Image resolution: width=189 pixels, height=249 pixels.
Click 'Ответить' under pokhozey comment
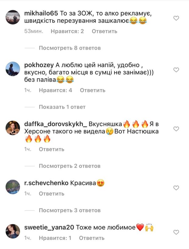click(x=93, y=90)
